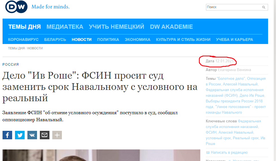Select НОВОСТИ in the blue submenu

pos(82,39)
